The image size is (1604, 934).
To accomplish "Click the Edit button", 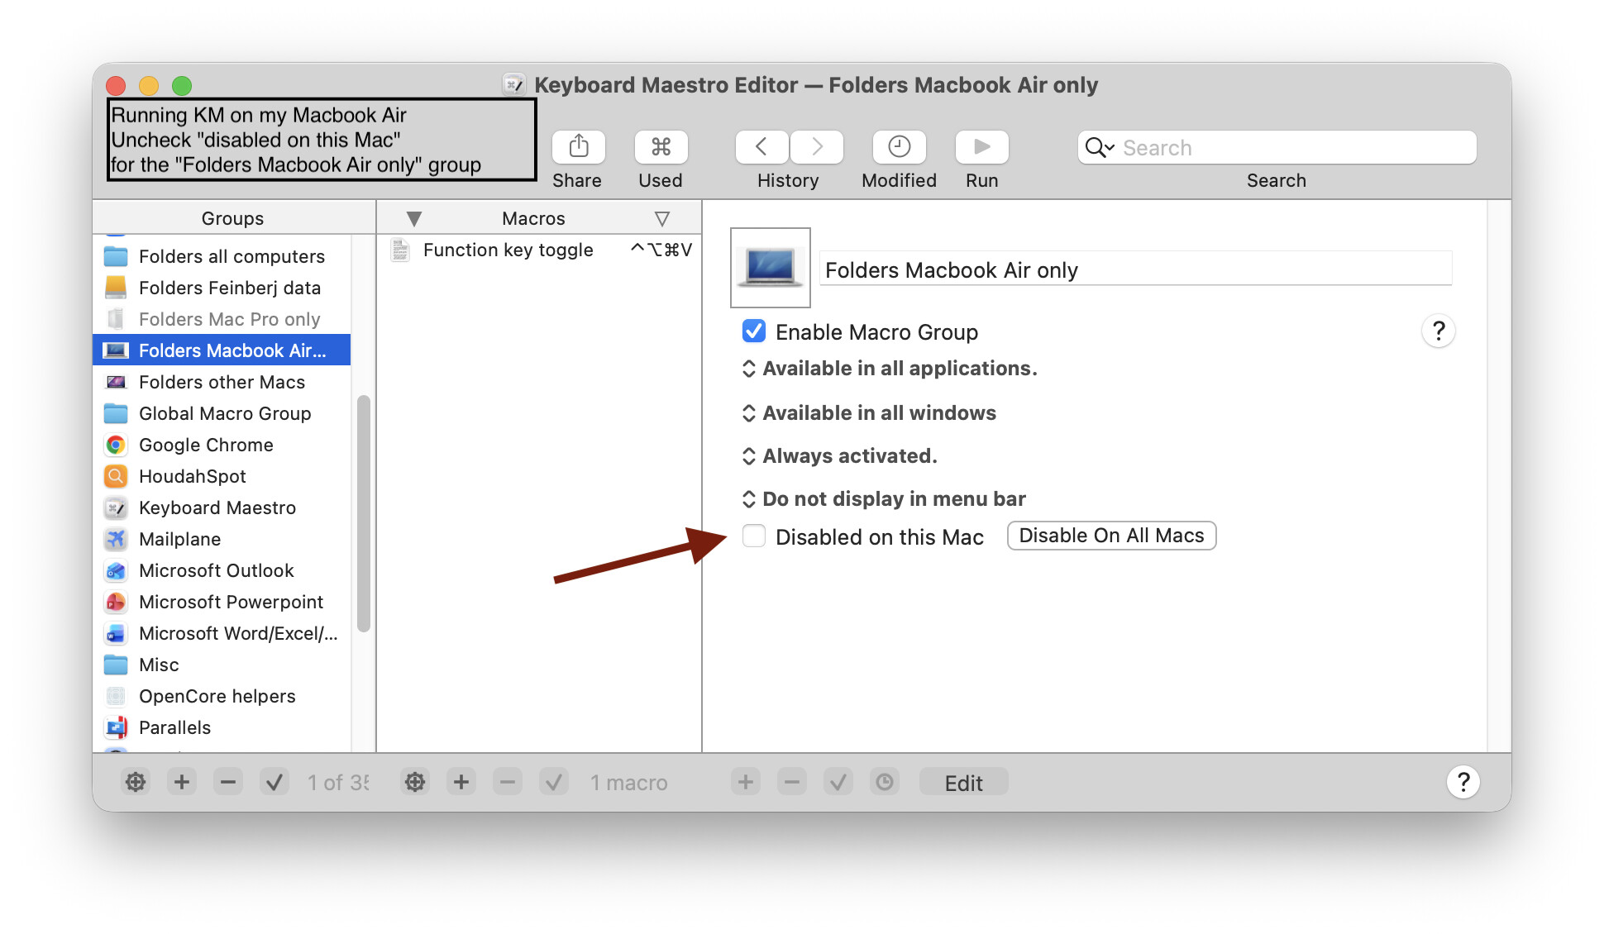I will click(963, 783).
